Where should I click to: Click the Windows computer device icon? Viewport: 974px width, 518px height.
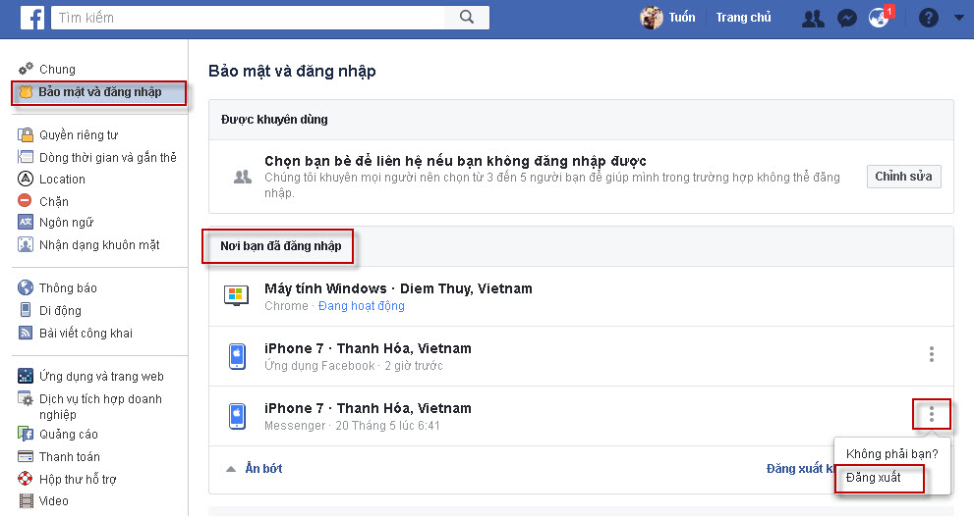point(236,296)
